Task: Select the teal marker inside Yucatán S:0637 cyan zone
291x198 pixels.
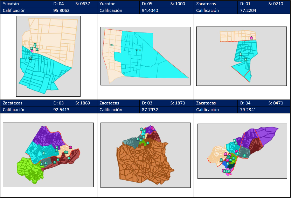Action: (30, 58)
